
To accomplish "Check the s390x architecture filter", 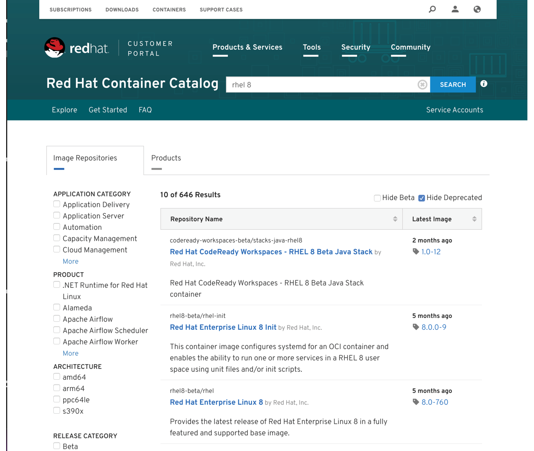I will [x=57, y=410].
